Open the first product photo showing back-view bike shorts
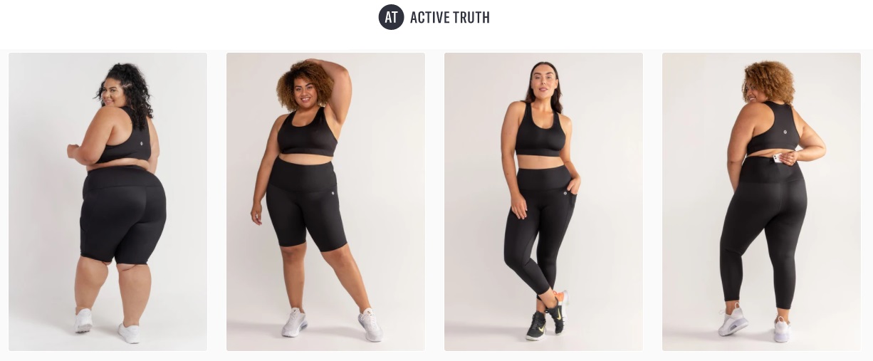This screenshot has height=361, width=873. 108,202
